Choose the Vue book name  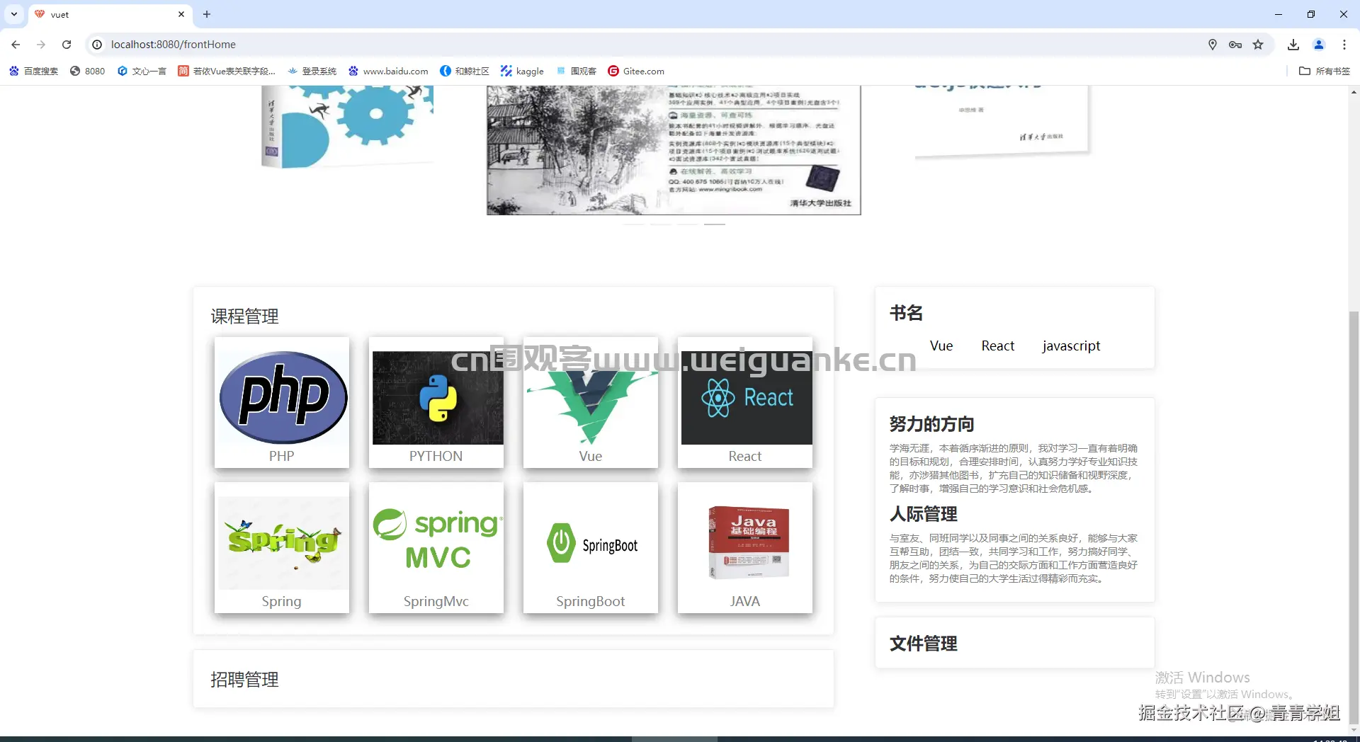[941, 346]
